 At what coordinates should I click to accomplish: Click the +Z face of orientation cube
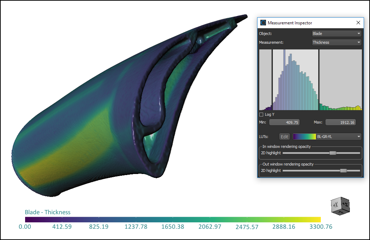[346, 204]
